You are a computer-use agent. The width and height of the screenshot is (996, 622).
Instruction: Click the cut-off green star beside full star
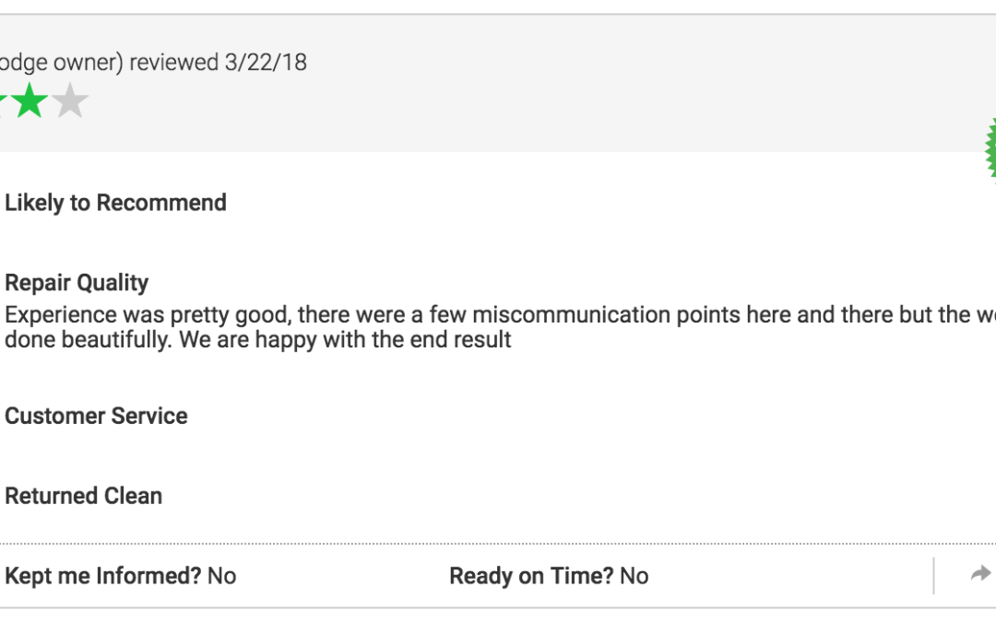pos(3,101)
